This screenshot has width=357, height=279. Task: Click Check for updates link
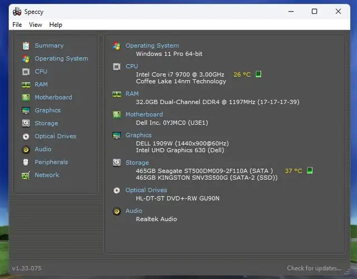[314, 268]
